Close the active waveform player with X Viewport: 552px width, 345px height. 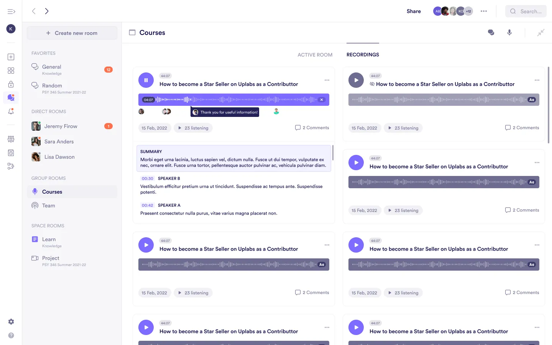click(322, 100)
